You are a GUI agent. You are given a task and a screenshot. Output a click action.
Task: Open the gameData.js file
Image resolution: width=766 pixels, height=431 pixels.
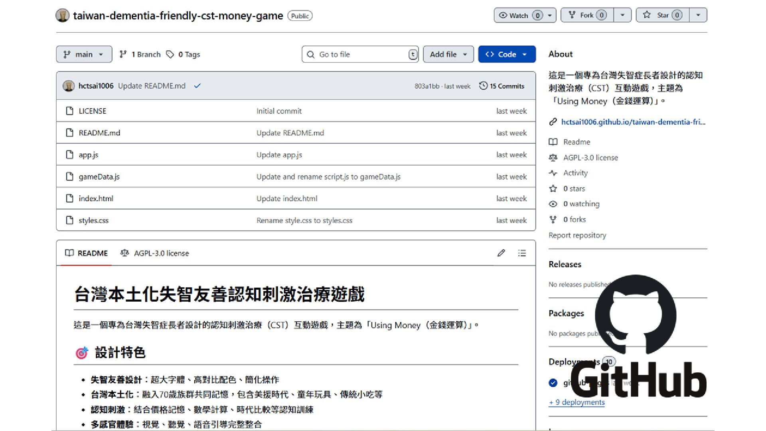click(99, 177)
